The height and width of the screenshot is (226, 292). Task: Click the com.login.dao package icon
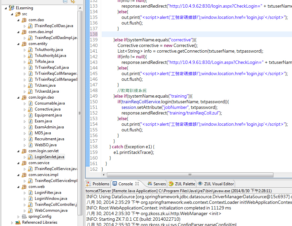24,97
